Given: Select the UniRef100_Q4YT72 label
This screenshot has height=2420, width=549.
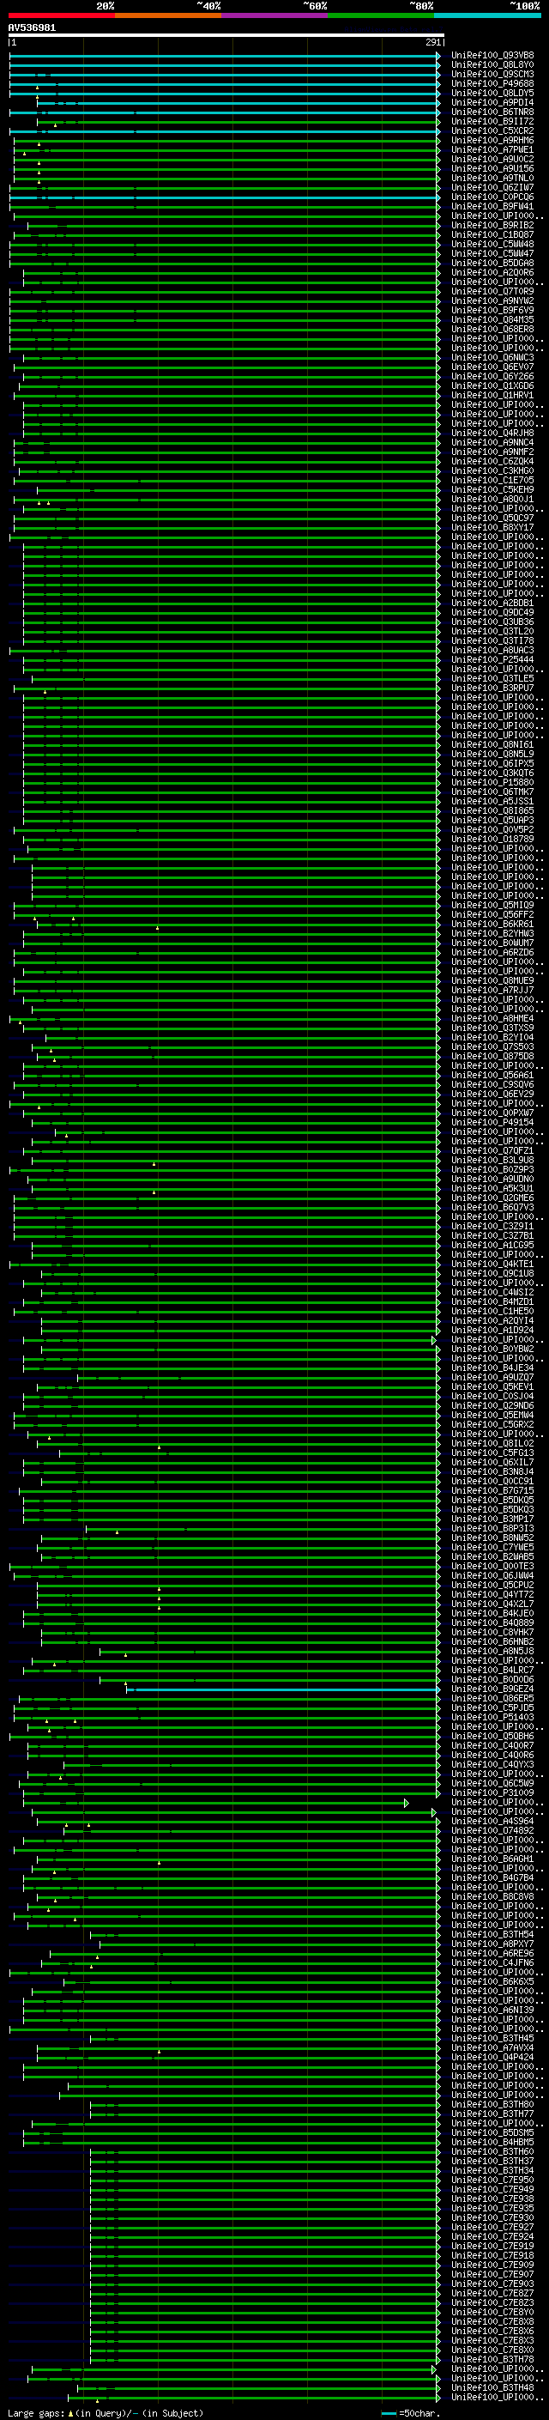Looking at the screenshot, I should point(492,1594).
